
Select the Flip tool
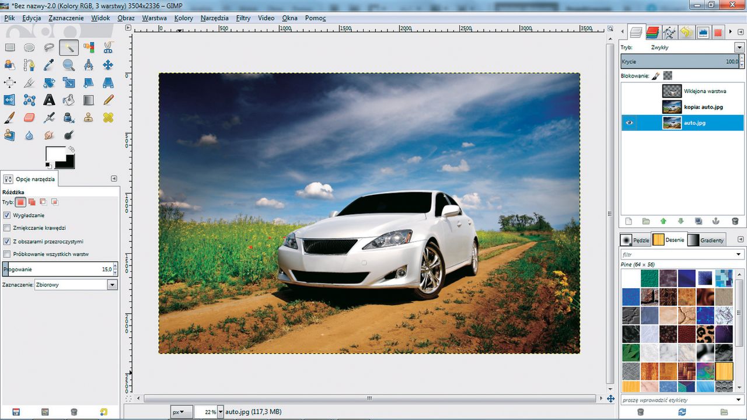pyautogui.click(x=10, y=100)
